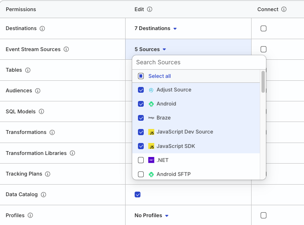Click the Connect column header
Image resolution: width=304 pixels, height=225 pixels.
(268, 9)
